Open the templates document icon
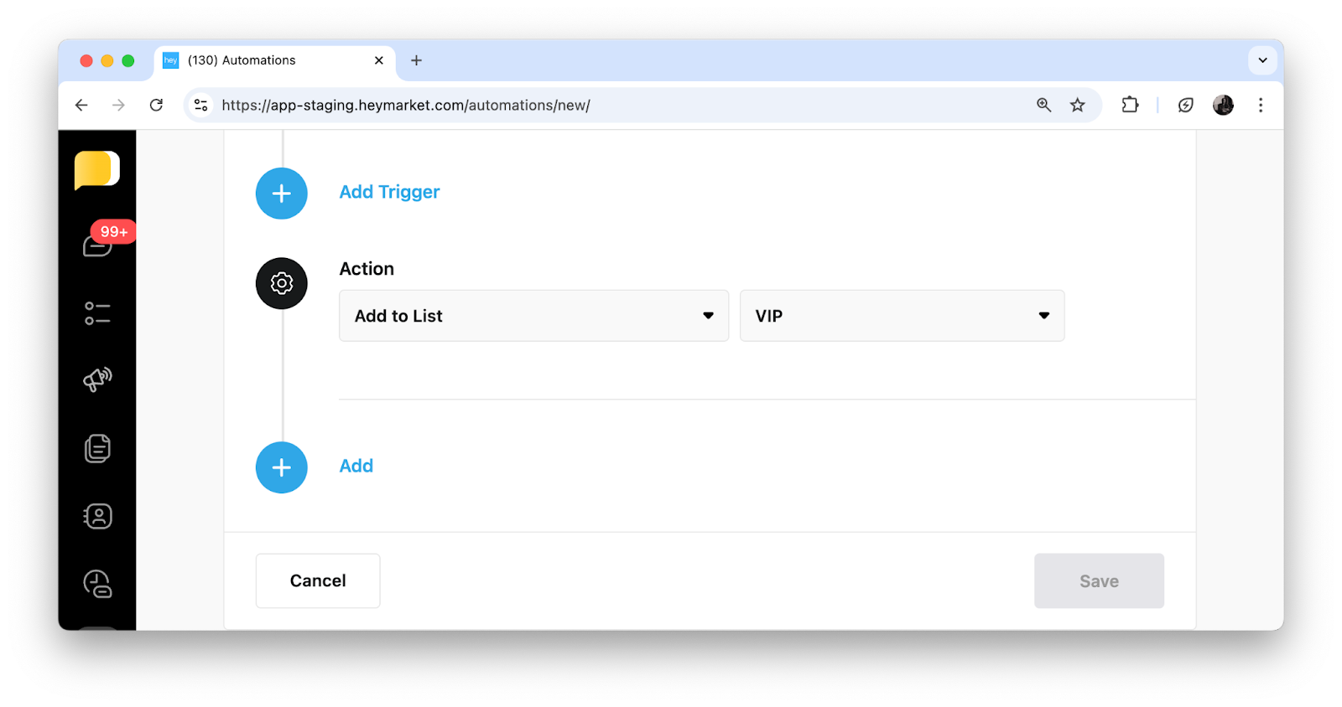This screenshot has height=707, width=1342. point(97,448)
